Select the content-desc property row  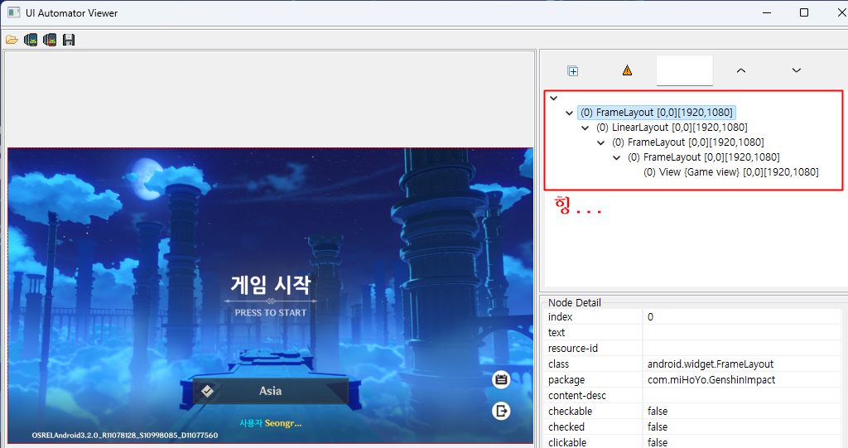tap(692, 396)
